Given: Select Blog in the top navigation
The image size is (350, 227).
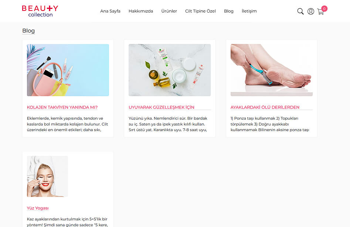Looking at the screenshot, I should click(229, 11).
